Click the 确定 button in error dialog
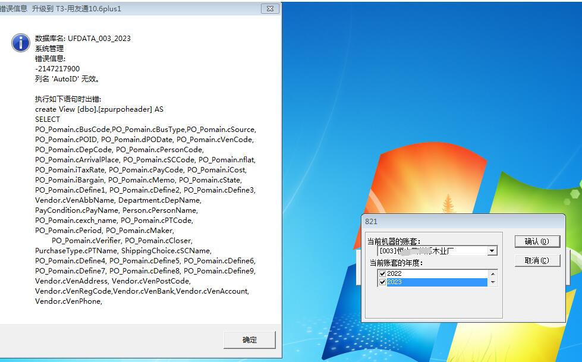The width and height of the screenshot is (582, 362). (x=250, y=340)
